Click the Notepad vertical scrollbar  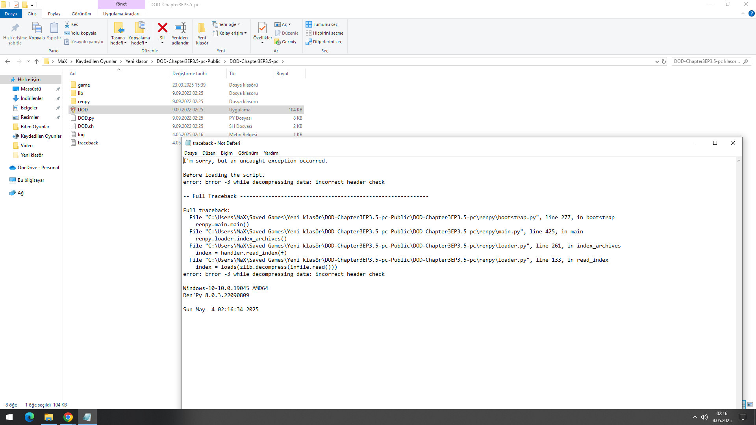739,275
